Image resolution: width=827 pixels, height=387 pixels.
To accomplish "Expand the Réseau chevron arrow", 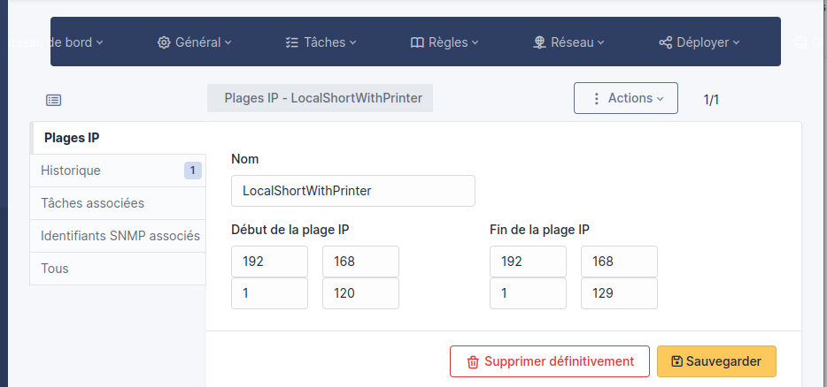I will click(x=600, y=42).
